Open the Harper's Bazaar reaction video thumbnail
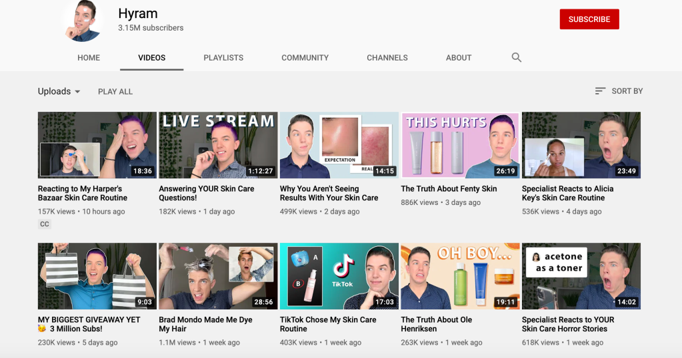The height and width of the screenshot is (358, 682). coord(97,145)
